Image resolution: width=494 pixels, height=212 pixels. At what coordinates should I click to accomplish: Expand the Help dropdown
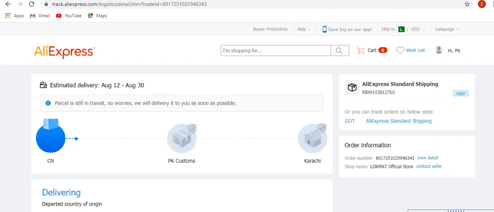pos(304,29)
